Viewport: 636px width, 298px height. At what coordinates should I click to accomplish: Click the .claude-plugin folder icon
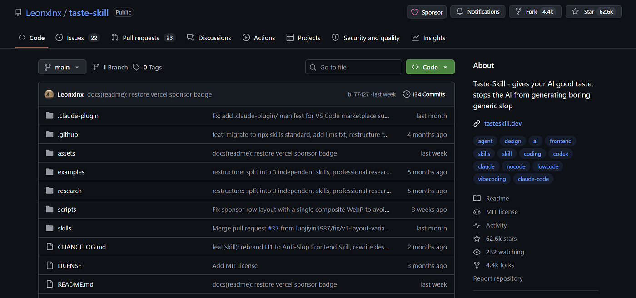[x=50, y=116]
